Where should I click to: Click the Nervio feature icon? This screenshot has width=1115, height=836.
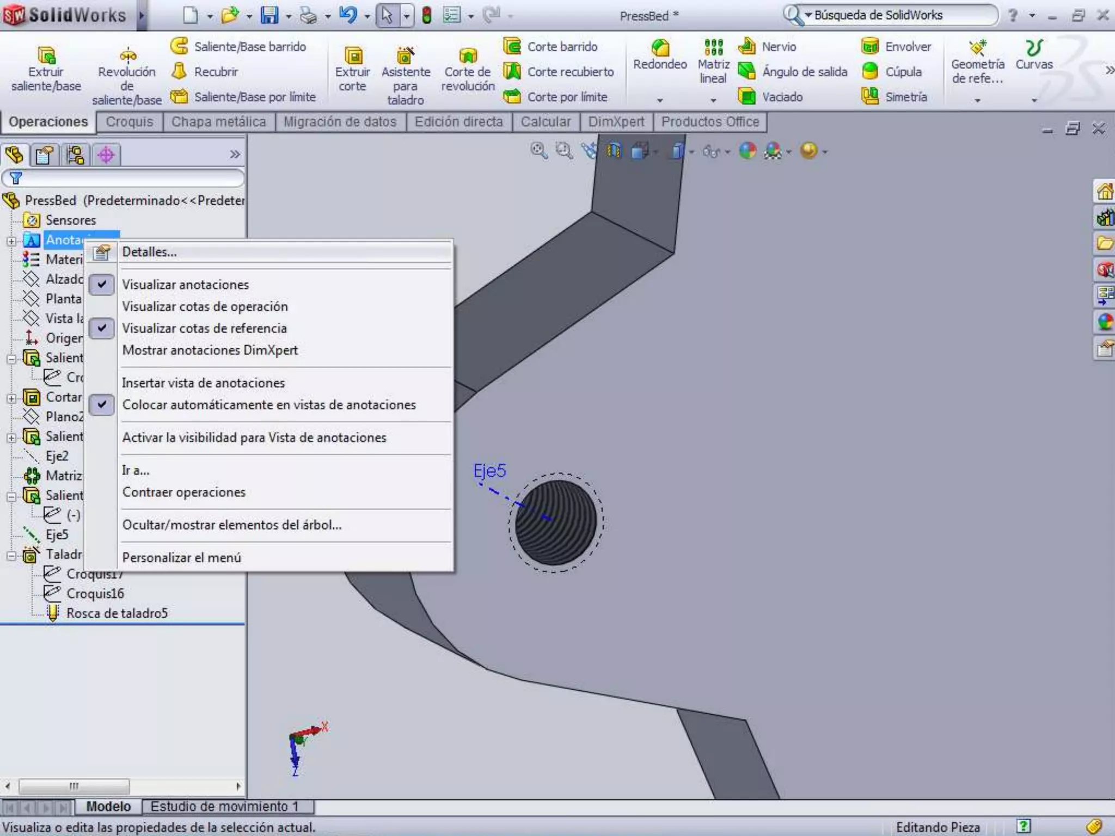point(747,46)
